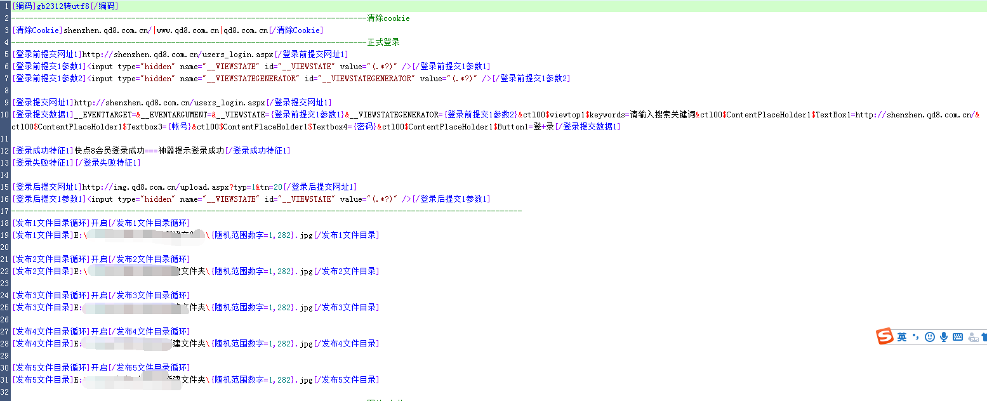Activate microphone voice input
The image size is (987, 401).
point(944,337)
